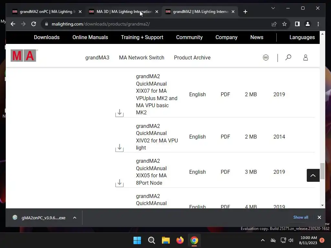Open the volume control in the tray
Image resolution: width=331 pixels, height=248 pixels.
click(x=291, y=240)
